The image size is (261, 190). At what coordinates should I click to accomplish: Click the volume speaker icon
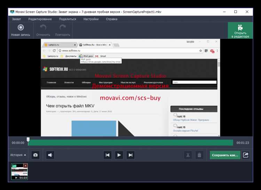(x=50, y=155)
